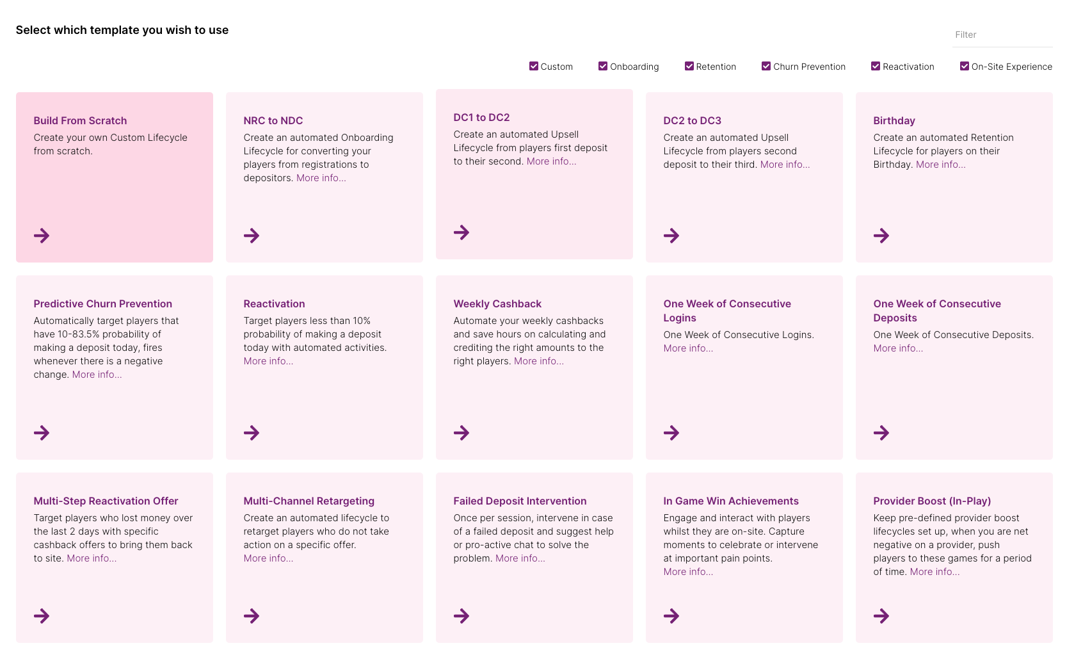Click the arrow on Build From Scratch card
The height and width of the screenshot is (664, 1067).
click(x=42, y=236)
